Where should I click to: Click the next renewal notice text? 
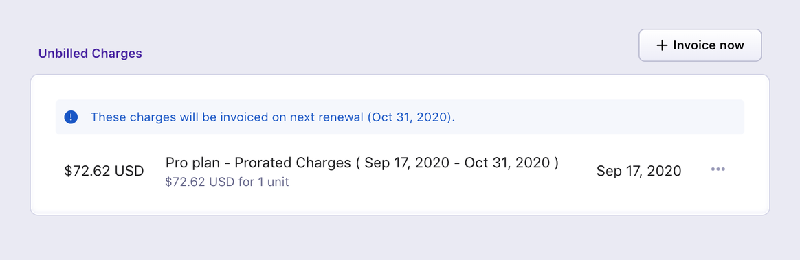pos(272,117)
